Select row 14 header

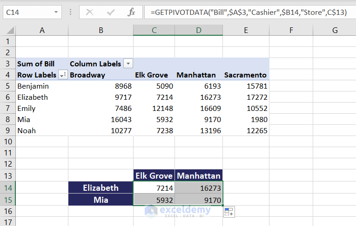pos(8,188)
